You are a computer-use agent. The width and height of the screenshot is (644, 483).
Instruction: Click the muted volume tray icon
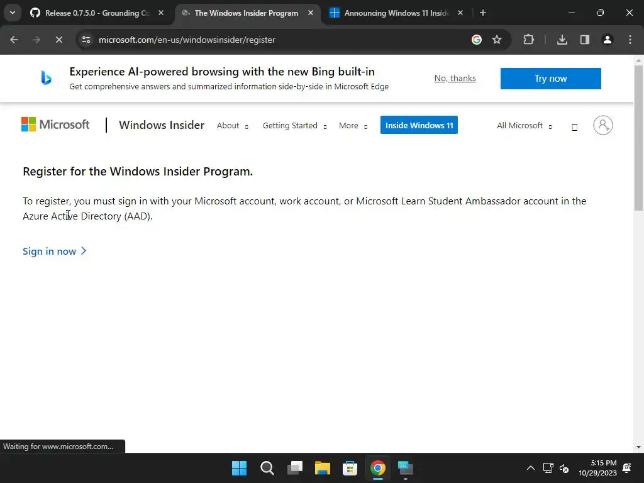[x=564, y=468]
